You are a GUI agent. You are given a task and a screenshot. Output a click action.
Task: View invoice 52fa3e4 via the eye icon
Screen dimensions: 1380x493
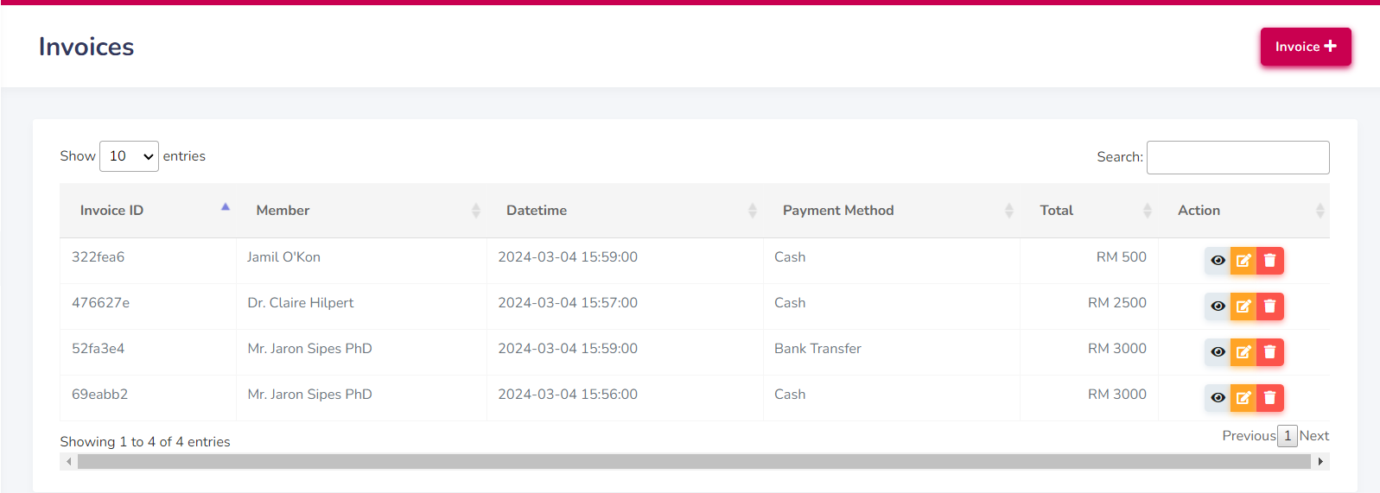(1218, 352)
